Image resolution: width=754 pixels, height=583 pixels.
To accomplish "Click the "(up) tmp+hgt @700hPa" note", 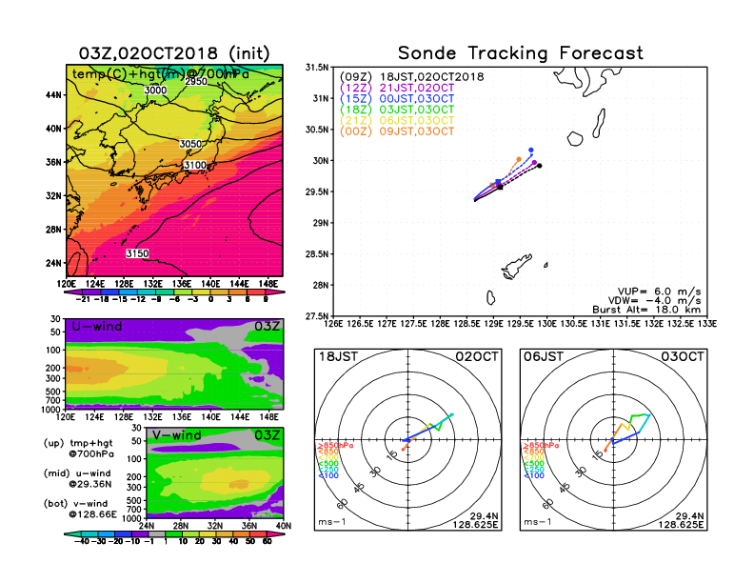I will (x=78, y=449).
